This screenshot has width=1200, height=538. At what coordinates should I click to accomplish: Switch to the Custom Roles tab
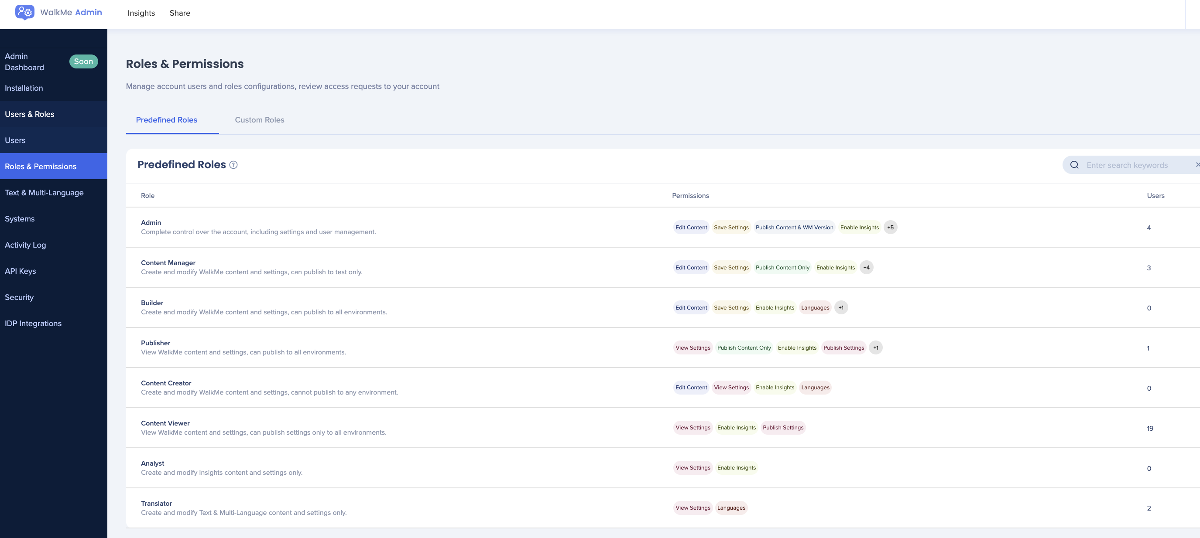(260, 120)
